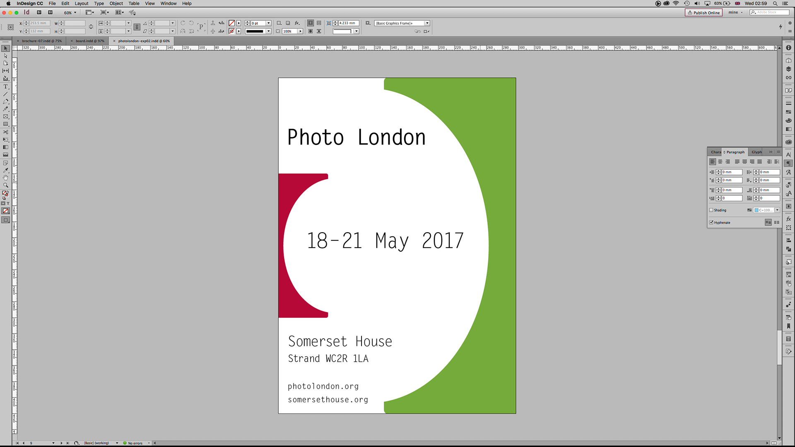Click the Direct Selection tool

click(x=6, y=56)
